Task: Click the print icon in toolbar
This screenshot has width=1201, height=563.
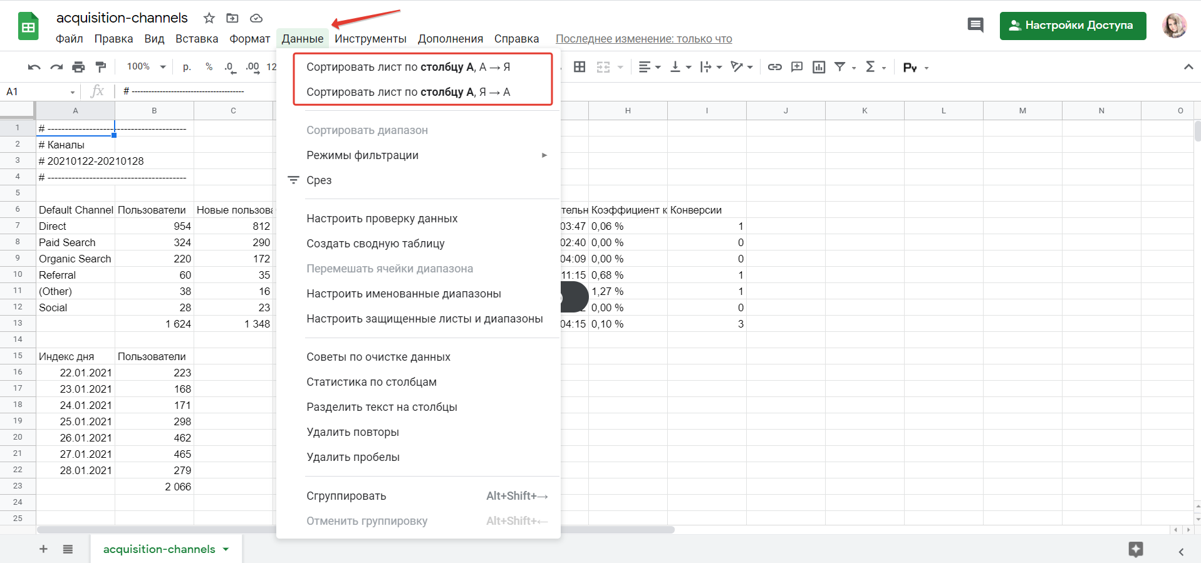Action: [78, 67]
